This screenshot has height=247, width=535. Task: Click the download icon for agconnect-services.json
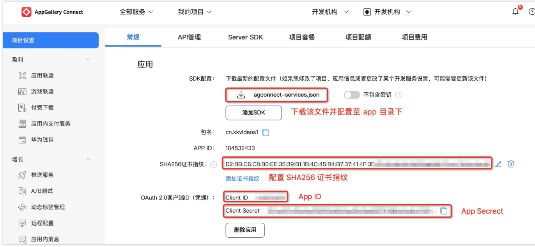pyautogui.click(x=241, y=95)
